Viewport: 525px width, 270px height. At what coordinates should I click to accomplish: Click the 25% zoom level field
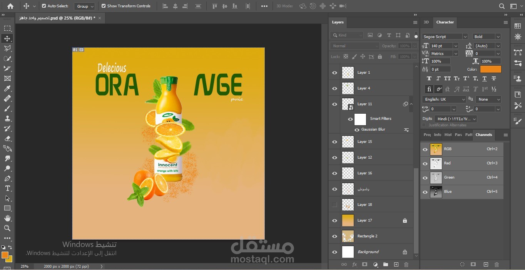tap(24, 266)
